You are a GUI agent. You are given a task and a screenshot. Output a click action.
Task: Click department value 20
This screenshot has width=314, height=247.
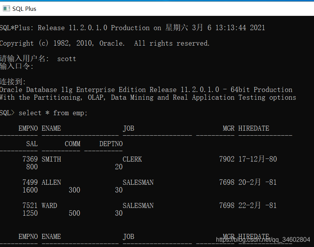tap(119, 167)
